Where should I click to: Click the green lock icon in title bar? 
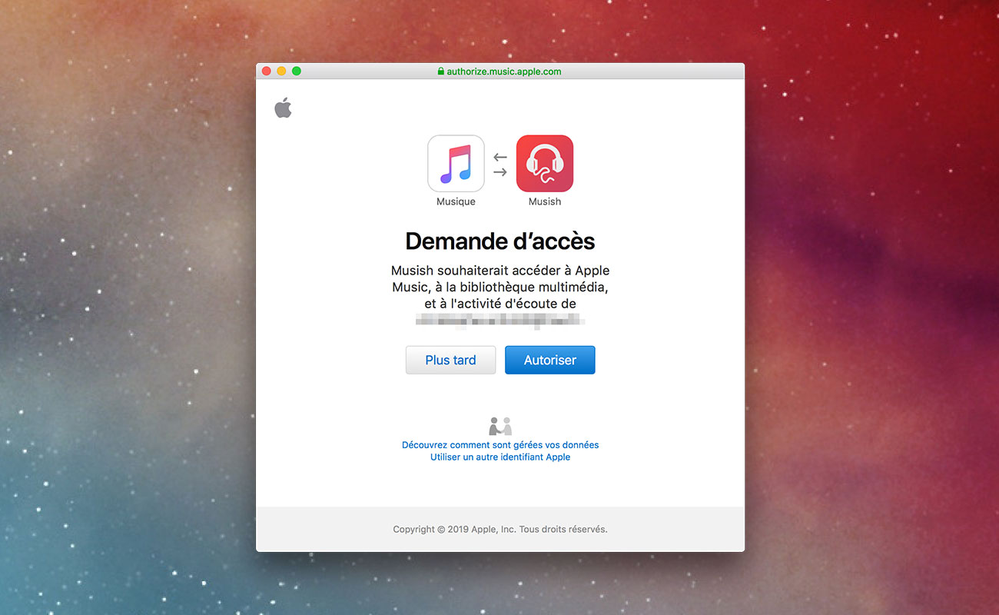click(441, 71)
